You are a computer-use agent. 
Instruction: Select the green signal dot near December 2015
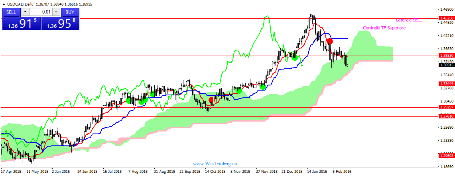(x=295, y=58)
